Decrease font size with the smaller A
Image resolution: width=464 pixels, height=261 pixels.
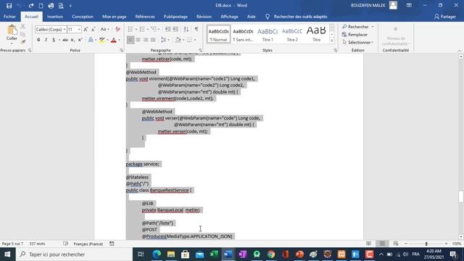(93, 29)
